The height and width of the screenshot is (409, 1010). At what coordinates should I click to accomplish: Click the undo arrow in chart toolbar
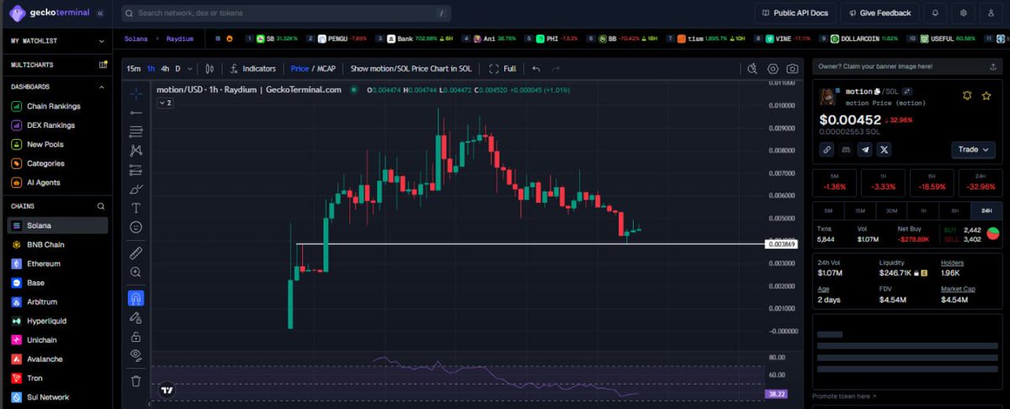[536, 68]
